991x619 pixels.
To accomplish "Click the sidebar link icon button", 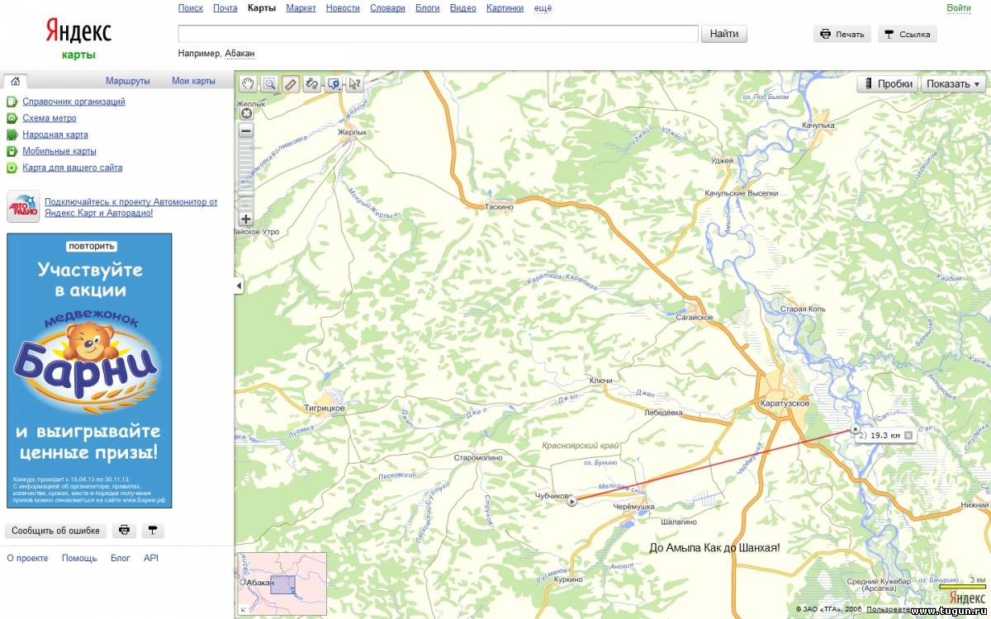I will (x=152, y=531).
